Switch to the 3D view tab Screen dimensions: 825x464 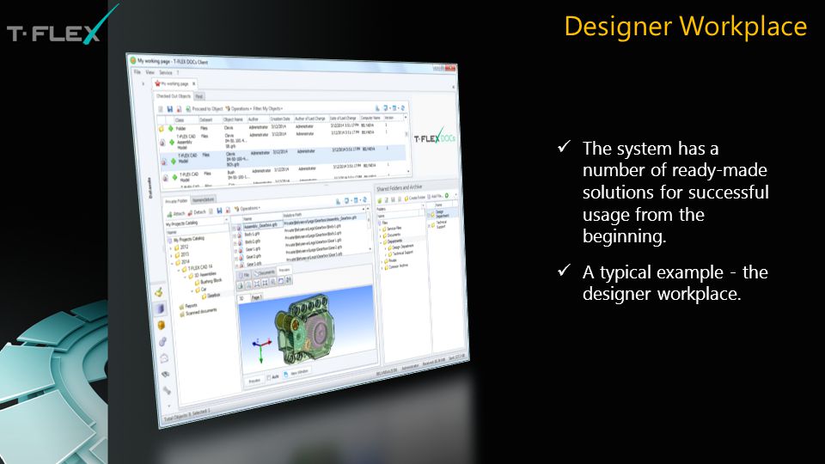click(x=242, y=299)
